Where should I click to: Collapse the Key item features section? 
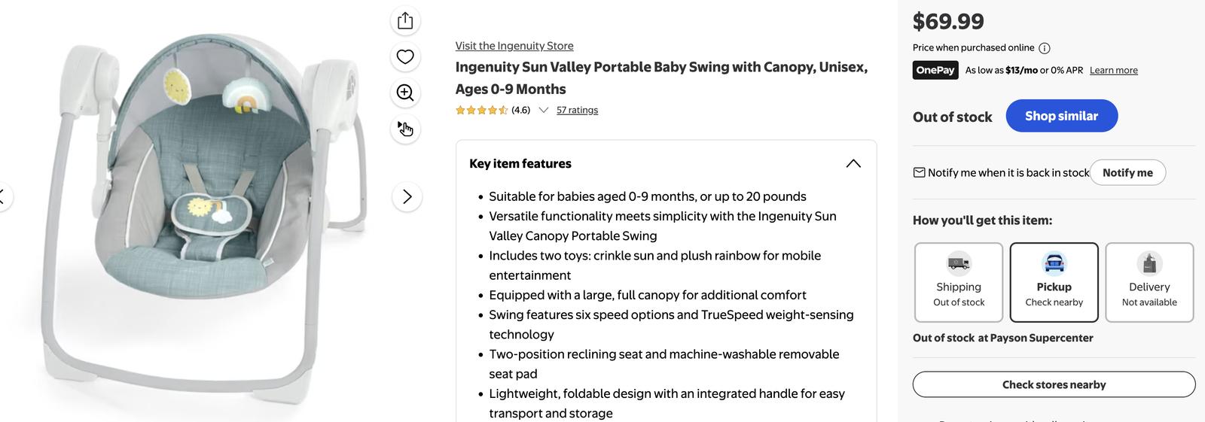pos(853,163)
